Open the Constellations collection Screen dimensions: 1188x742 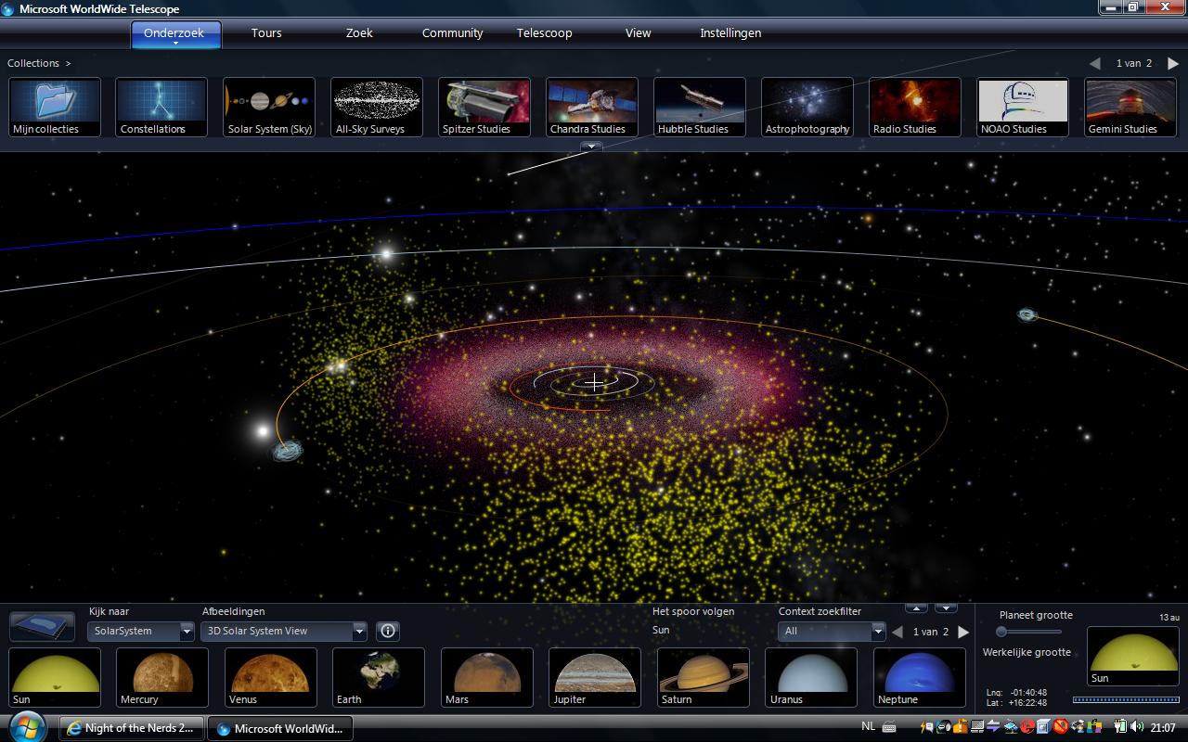[162, 108]
